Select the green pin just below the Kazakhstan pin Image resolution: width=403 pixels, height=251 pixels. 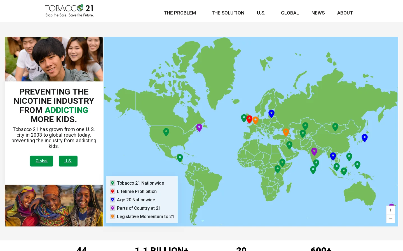(303, 134)
